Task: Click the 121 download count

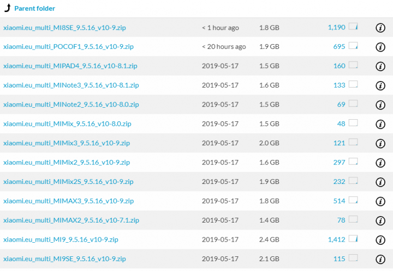Action: pos(340,143)
